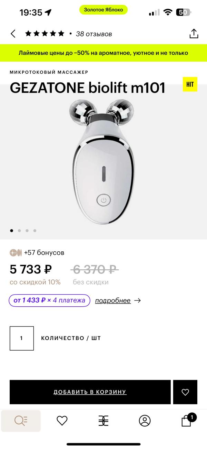Open the profile account icon
The image size is (207, 449).
[145, 421]
